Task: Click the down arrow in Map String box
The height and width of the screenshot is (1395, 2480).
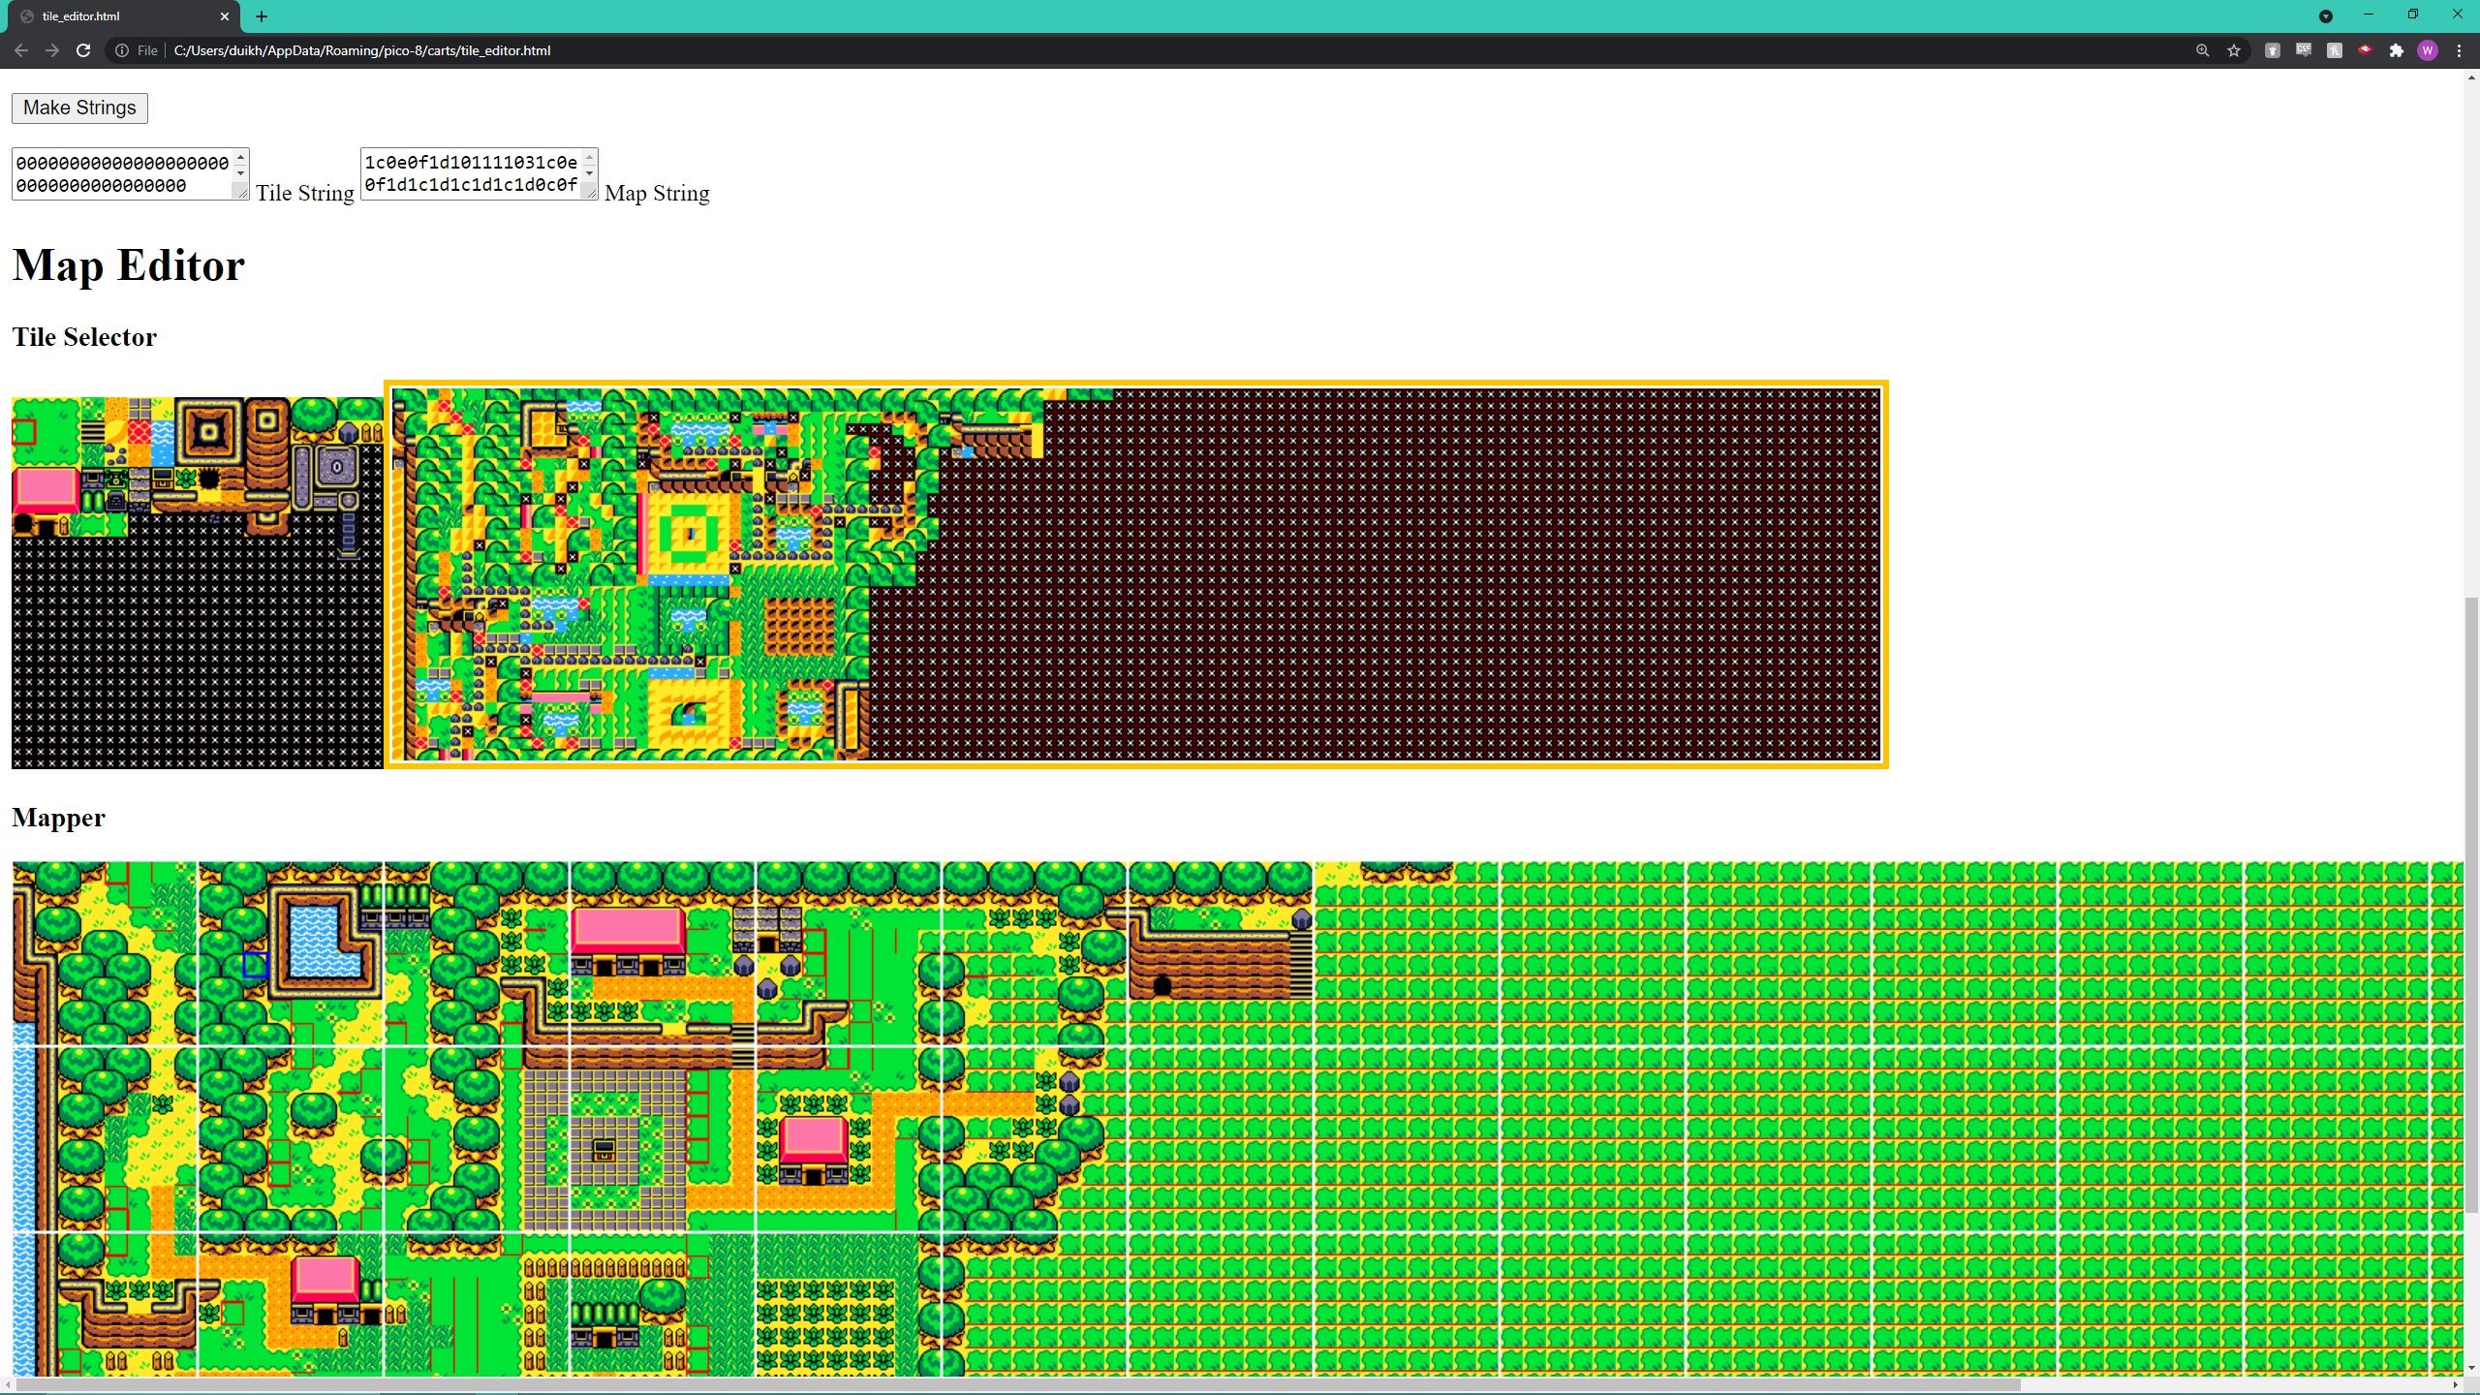Action: pos(589,173)
